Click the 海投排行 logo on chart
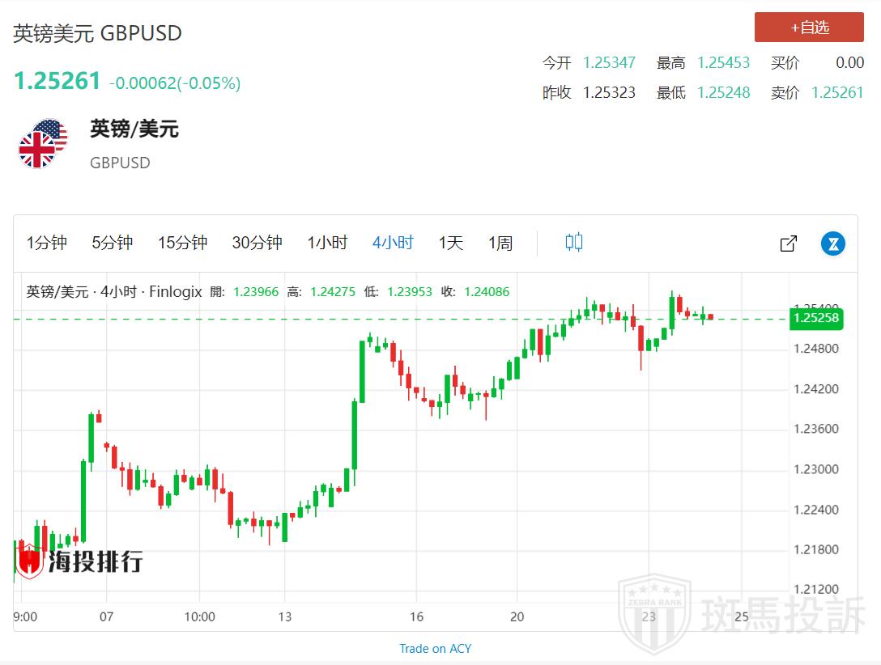Screen dimensions: 881x665 pos(80,560)
